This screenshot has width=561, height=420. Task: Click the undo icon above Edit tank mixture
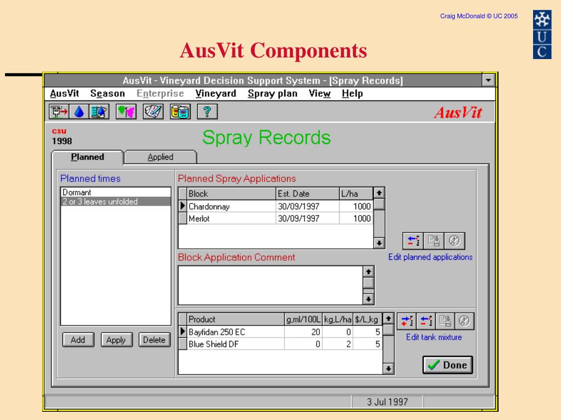(465, 320)
